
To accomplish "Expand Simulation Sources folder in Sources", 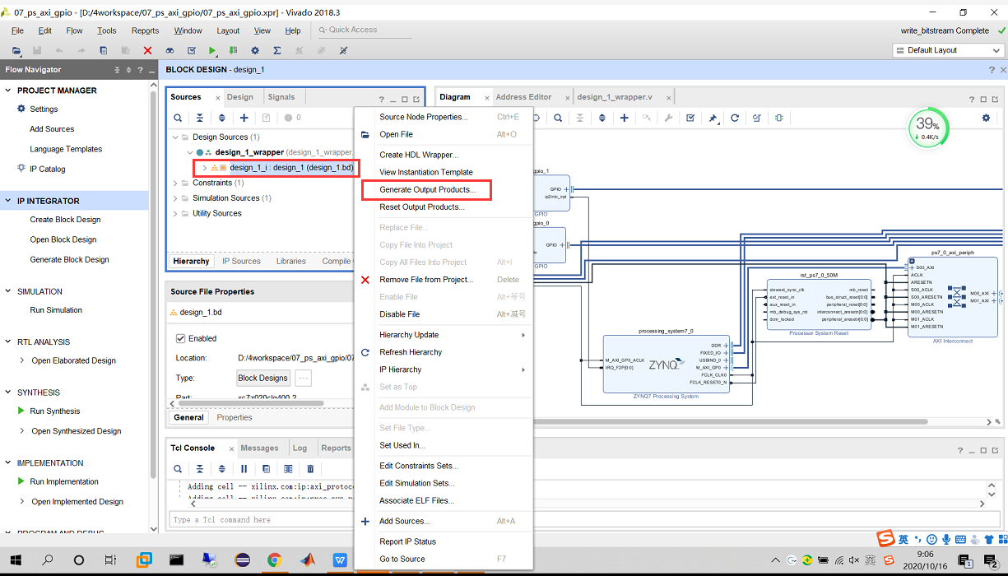I will click(175, 198).
